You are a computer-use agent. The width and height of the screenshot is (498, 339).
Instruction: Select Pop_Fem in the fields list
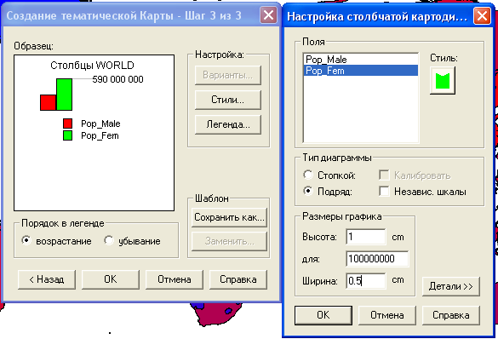361,70
